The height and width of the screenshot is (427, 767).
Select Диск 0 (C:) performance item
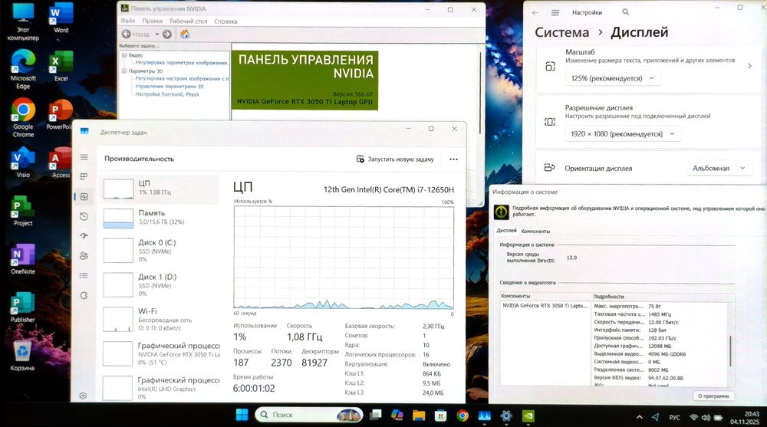point(159,250)
